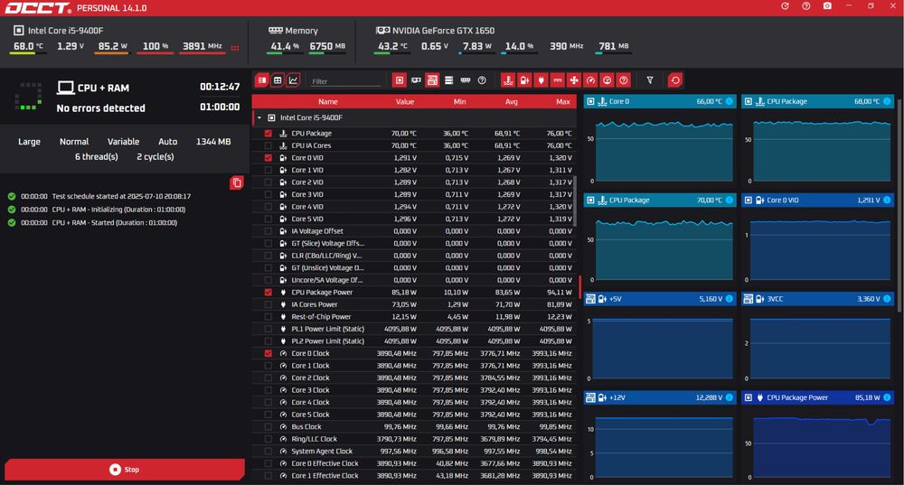This screenshot has width=904, height=485.
Task: Reset monitoring min/max values with the circular arrow
Action: [675, 80]
